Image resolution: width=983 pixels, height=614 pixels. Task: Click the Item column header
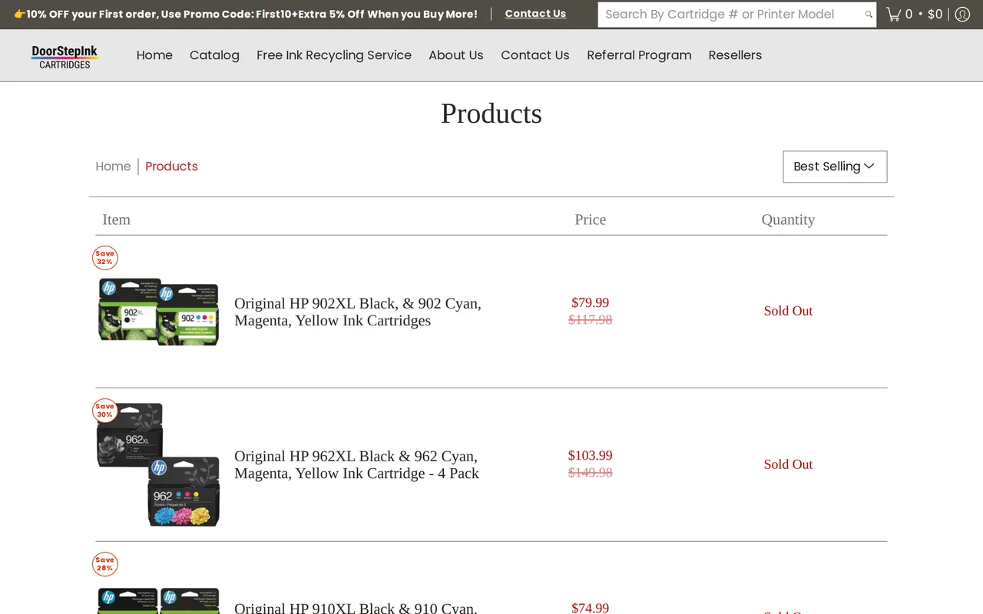pyautogui.click(x=116, y=220)
